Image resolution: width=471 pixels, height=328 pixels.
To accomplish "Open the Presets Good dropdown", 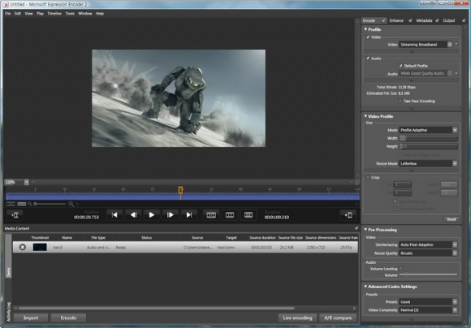I will pos(428,301).
